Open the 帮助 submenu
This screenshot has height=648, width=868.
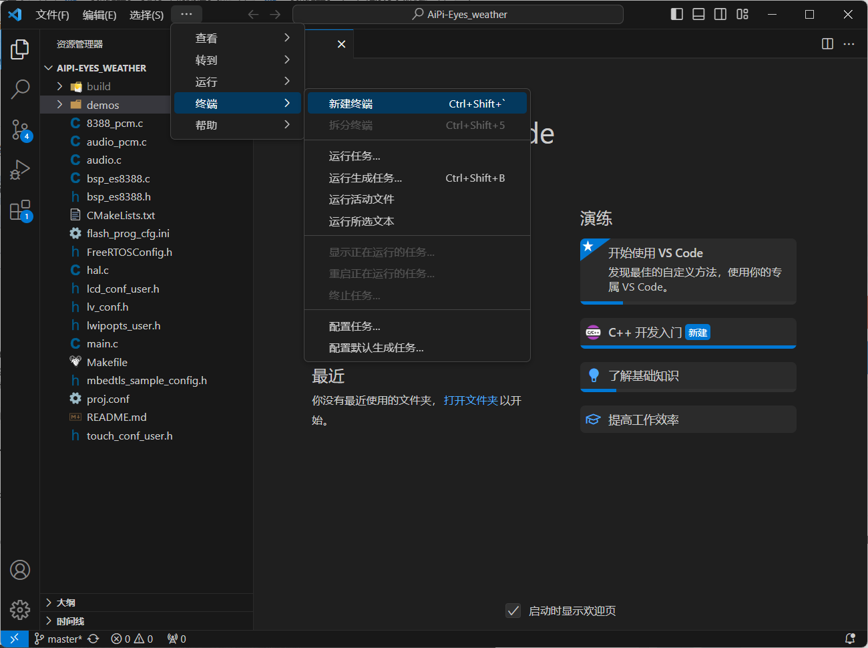238,125
